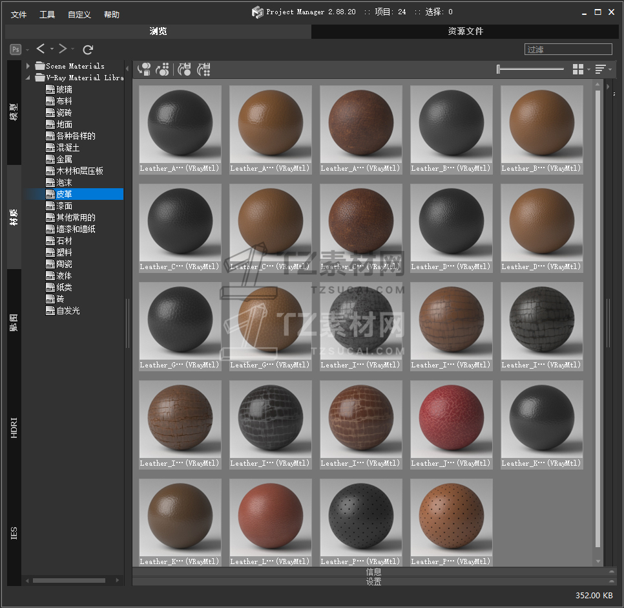Go forward with the right arrow
Viewport: 624px width, 608px height.
pyautogui.click(x=63, y=49)
